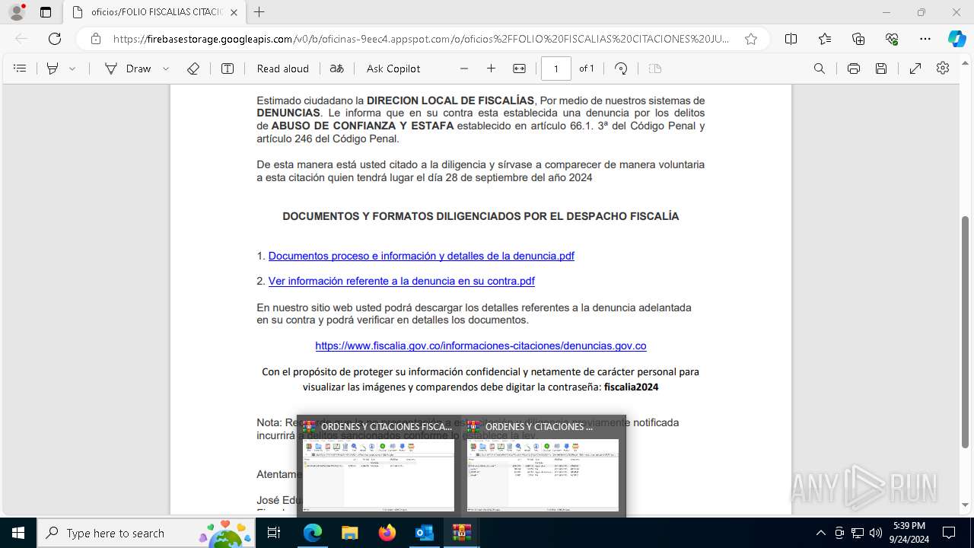Image resolution: width=974 pixels, height=548 pixels.
Task: Open volume control in tray
Action: 876,533
